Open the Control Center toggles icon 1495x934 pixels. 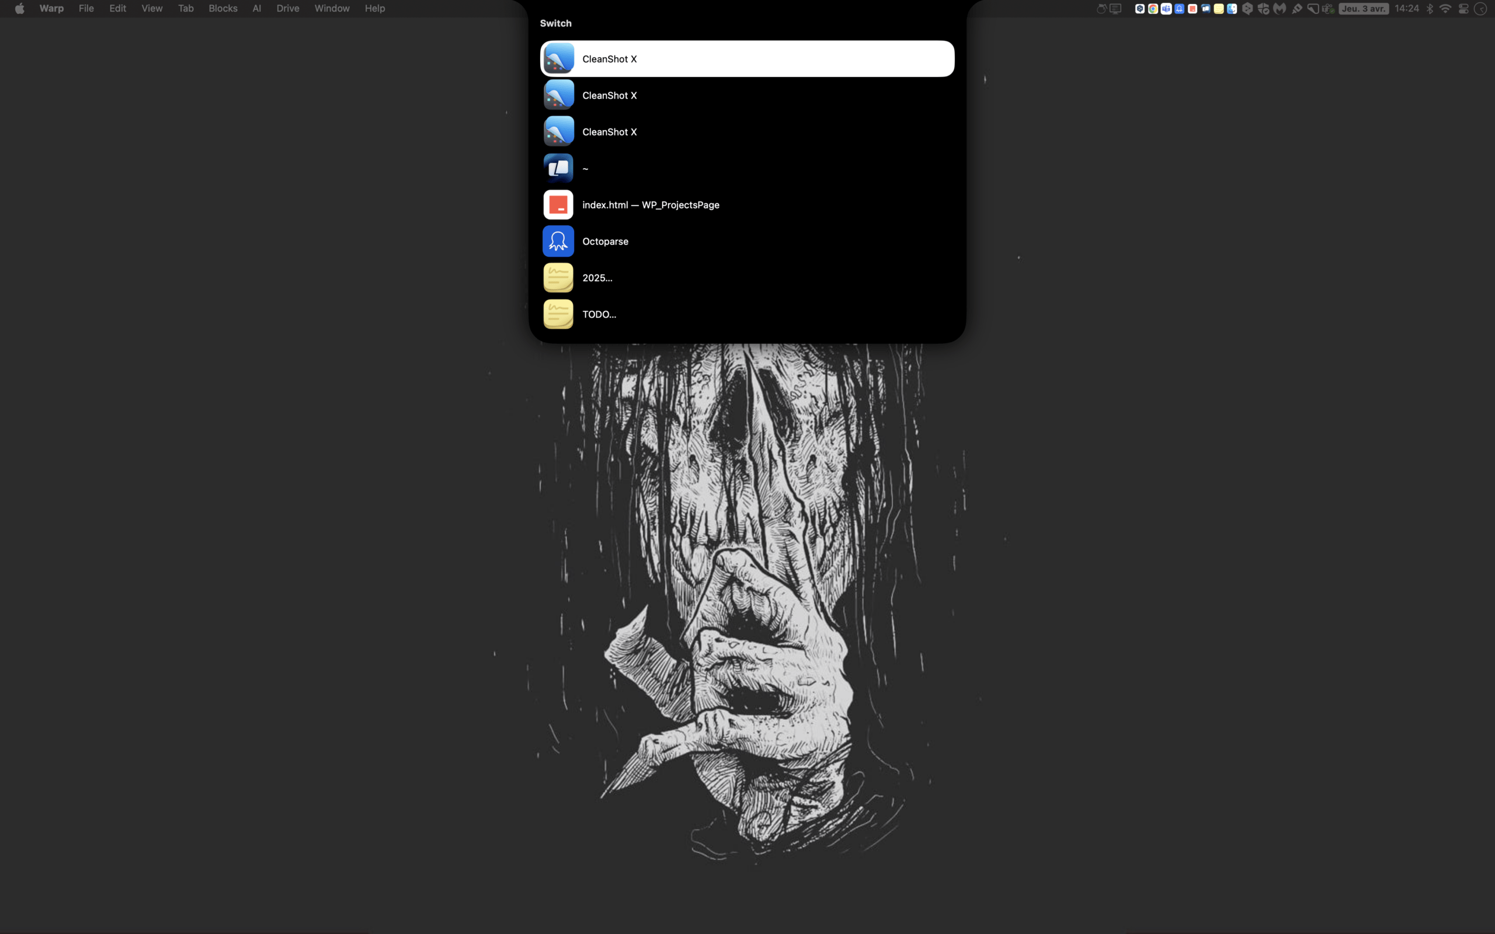1463,9
